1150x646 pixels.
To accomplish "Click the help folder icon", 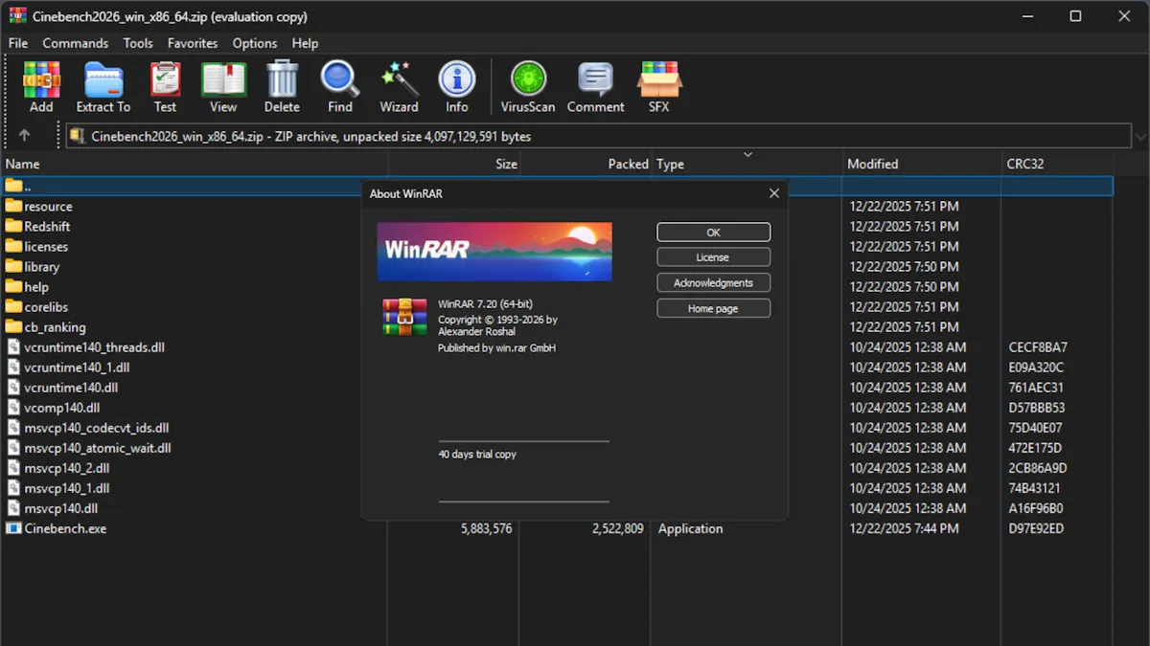I will 13,286.
